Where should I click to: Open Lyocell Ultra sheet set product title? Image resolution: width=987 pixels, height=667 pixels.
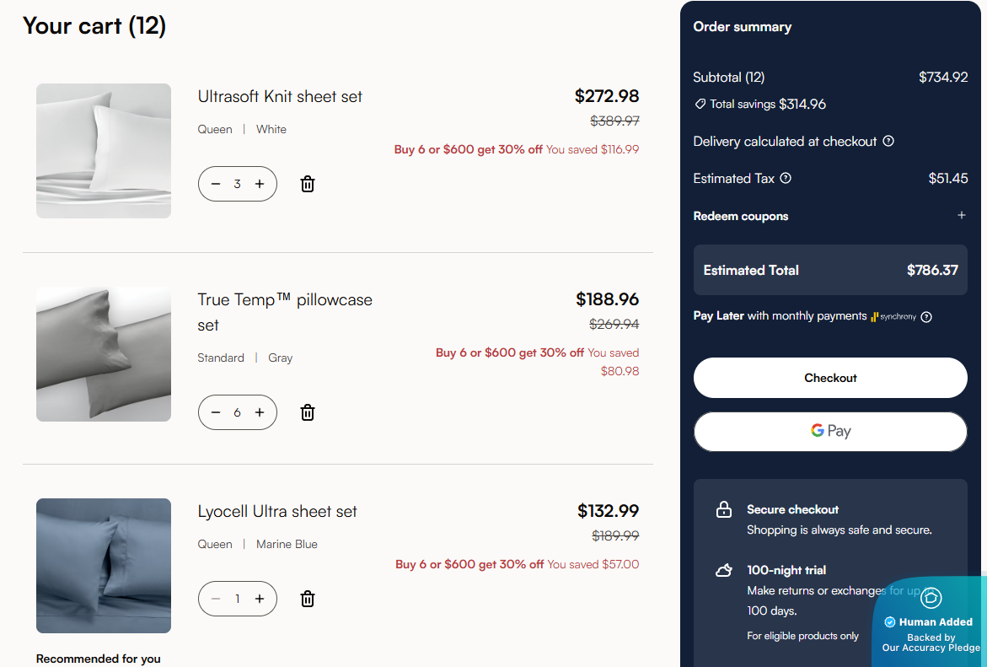(277, 511)
